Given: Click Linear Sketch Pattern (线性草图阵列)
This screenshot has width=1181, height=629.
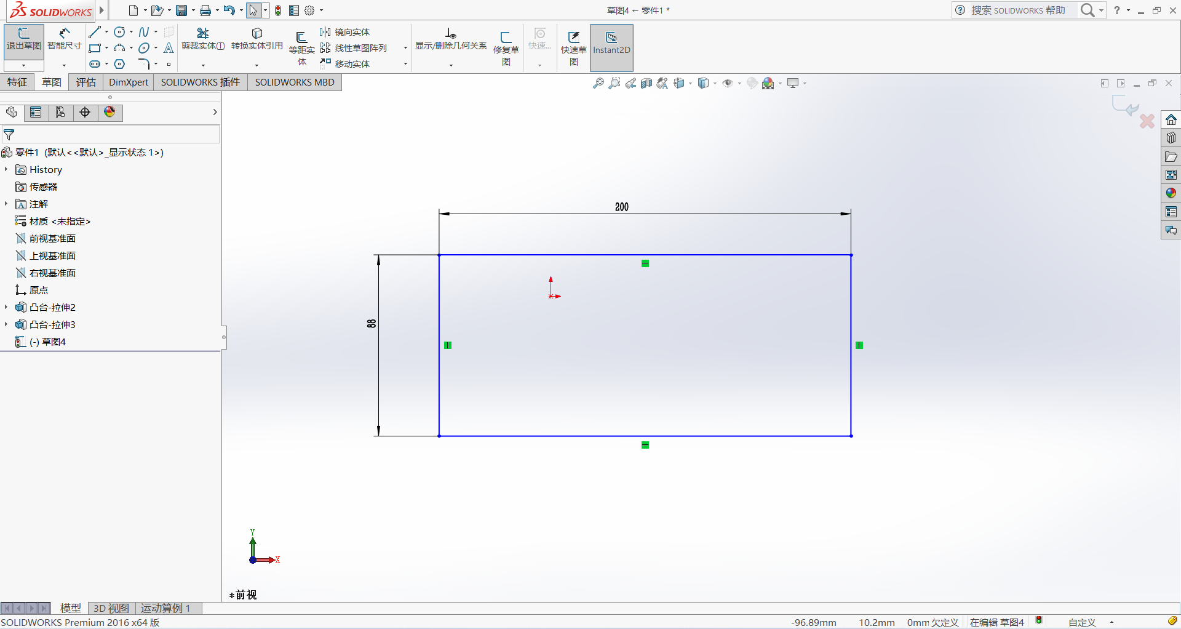Looking at the screenshot, I should coord(354,48).
